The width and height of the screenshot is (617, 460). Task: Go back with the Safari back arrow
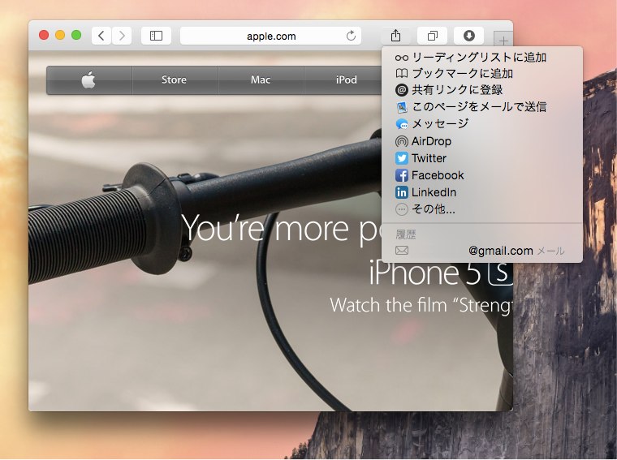coord(101,36)
